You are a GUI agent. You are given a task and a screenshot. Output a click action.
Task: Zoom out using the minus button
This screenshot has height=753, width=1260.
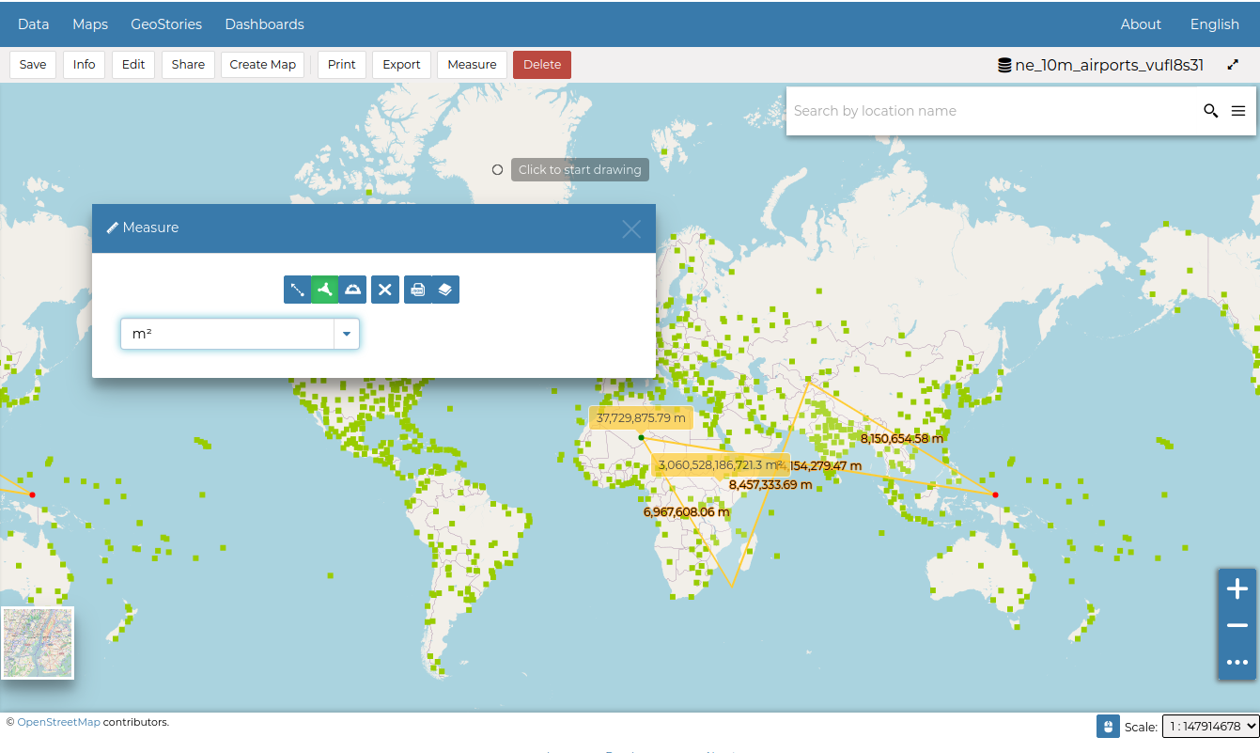1237,626
